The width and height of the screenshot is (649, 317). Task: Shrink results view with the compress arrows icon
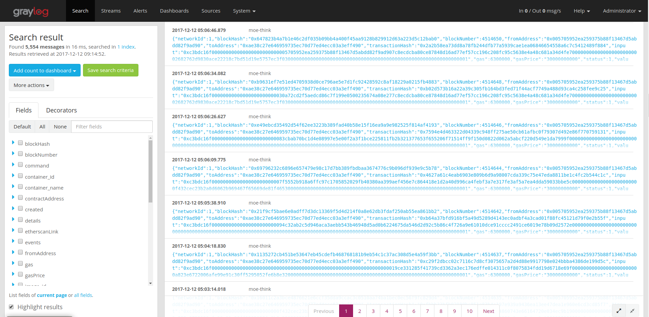[632, 311]
